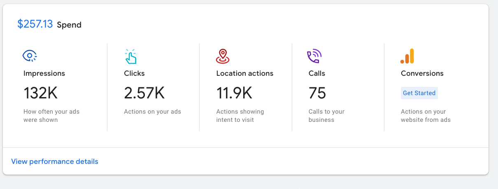This screenshot has width=498, height=189.
Task: Select the Clicks heading
Action: pyautogui.click(x=134, y=73)
